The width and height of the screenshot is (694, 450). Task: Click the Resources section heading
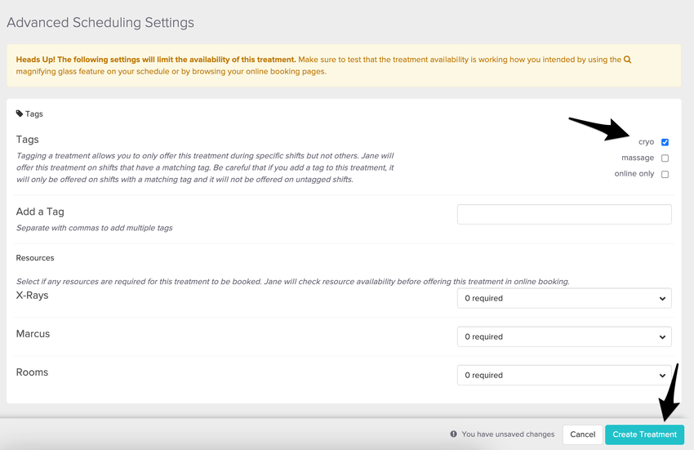[x=35, y=258]
